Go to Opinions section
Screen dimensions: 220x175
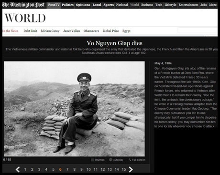click(83, 5)
